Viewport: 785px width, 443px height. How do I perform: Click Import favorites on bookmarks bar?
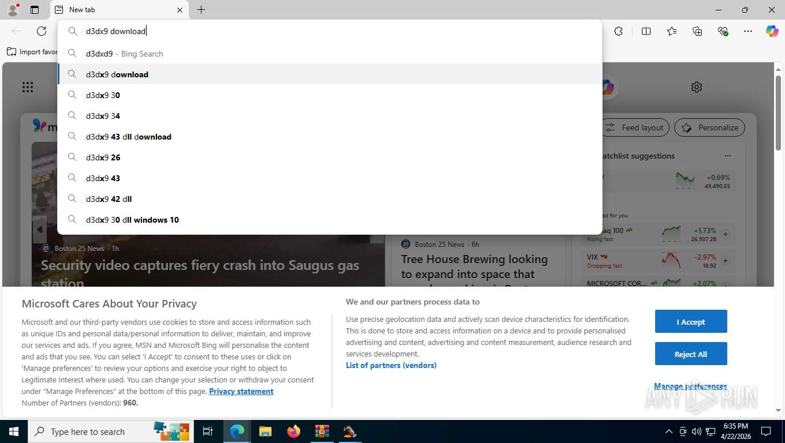(x=32, y=52)
